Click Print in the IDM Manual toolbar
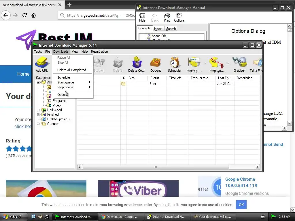 [167, 17]
